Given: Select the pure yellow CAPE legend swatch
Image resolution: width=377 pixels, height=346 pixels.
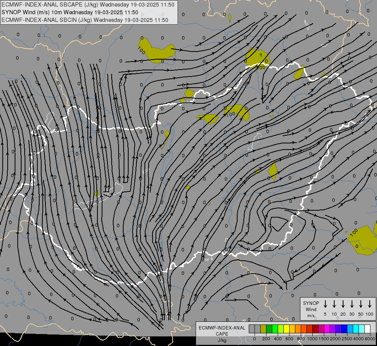Looking at the screenshot, I should [x=287, y=329].
